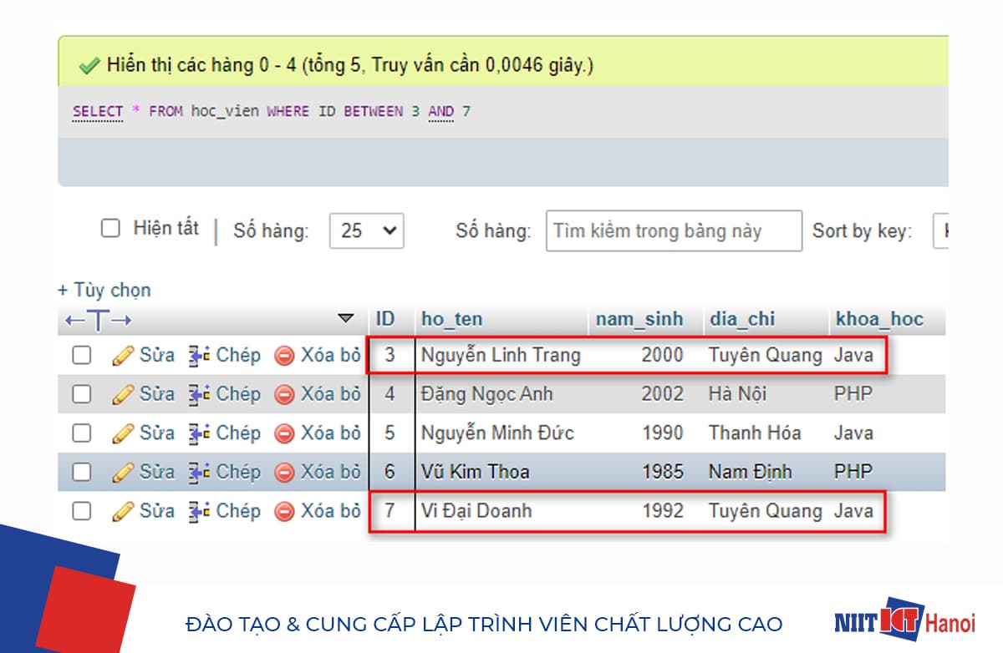Expand the Tùy chọn options section
The image size is (1003, 653).
point(104,290)
